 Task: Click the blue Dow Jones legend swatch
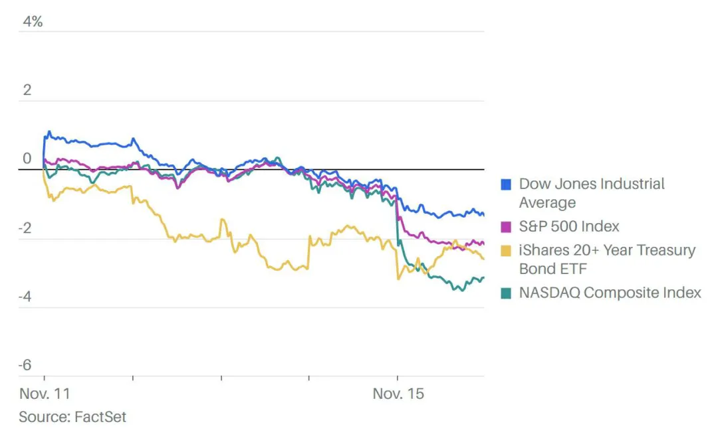(506, 184)
